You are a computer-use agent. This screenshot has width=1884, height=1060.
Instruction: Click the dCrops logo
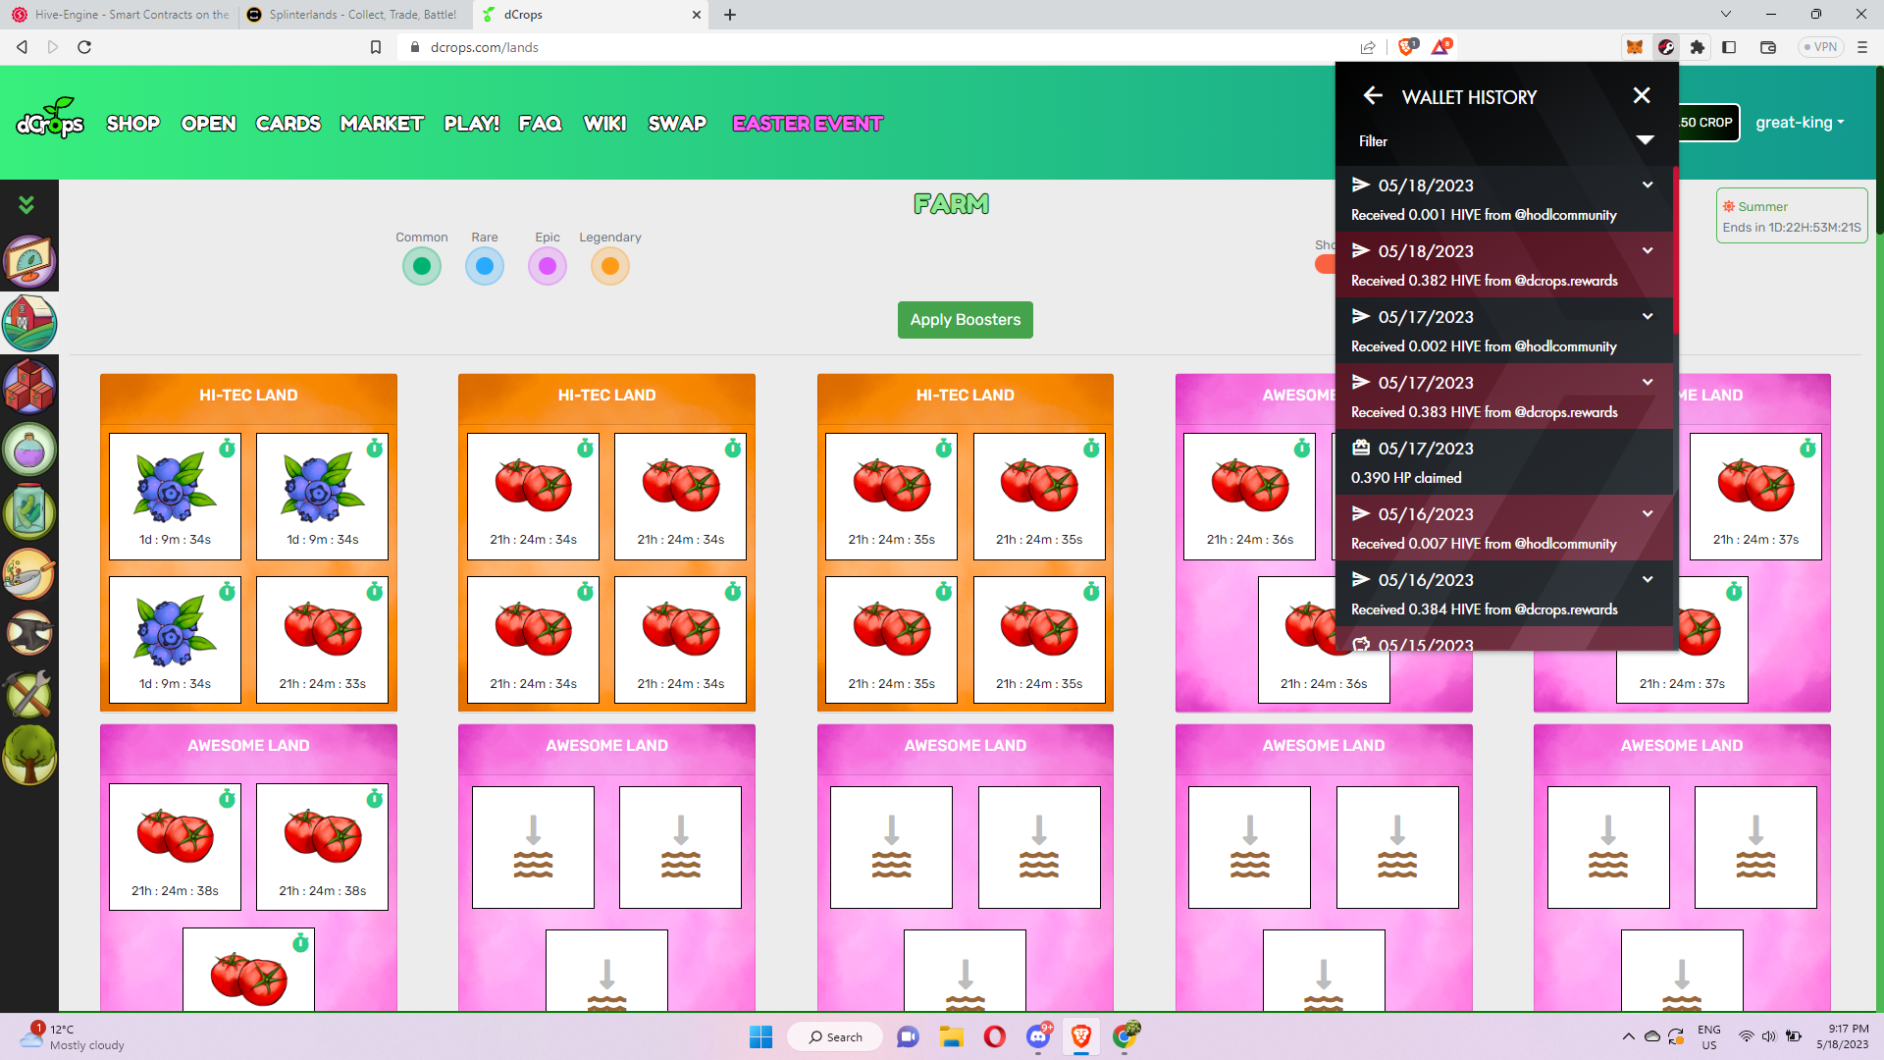coord(50,120)
